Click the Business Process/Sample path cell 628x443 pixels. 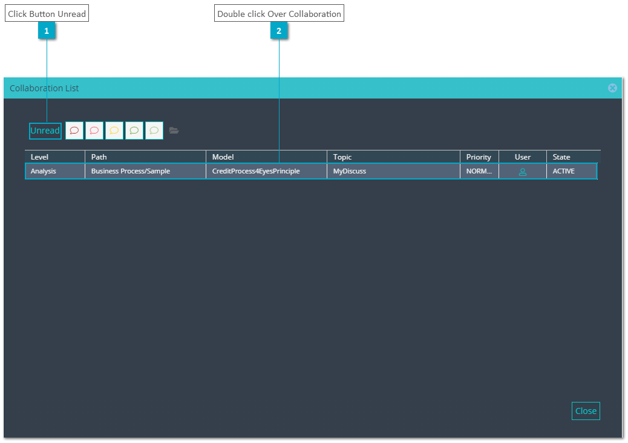tap(145, 171)
